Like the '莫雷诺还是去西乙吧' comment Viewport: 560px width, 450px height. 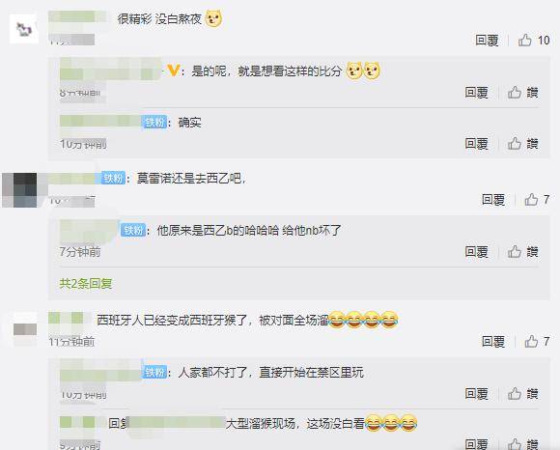pyautogui.click(x=537, y=199)
